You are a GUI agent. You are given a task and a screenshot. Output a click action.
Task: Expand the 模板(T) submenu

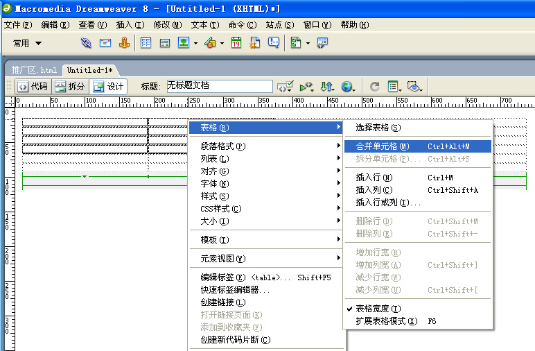click(x=266, y=240)
